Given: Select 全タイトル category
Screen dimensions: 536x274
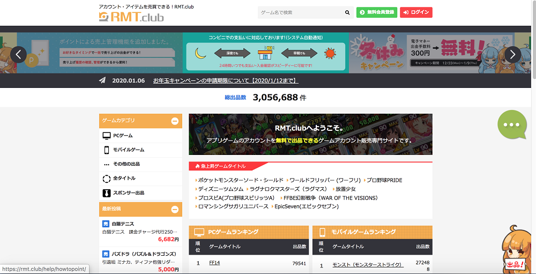Looking at the screenshot, I should [140, 178].
